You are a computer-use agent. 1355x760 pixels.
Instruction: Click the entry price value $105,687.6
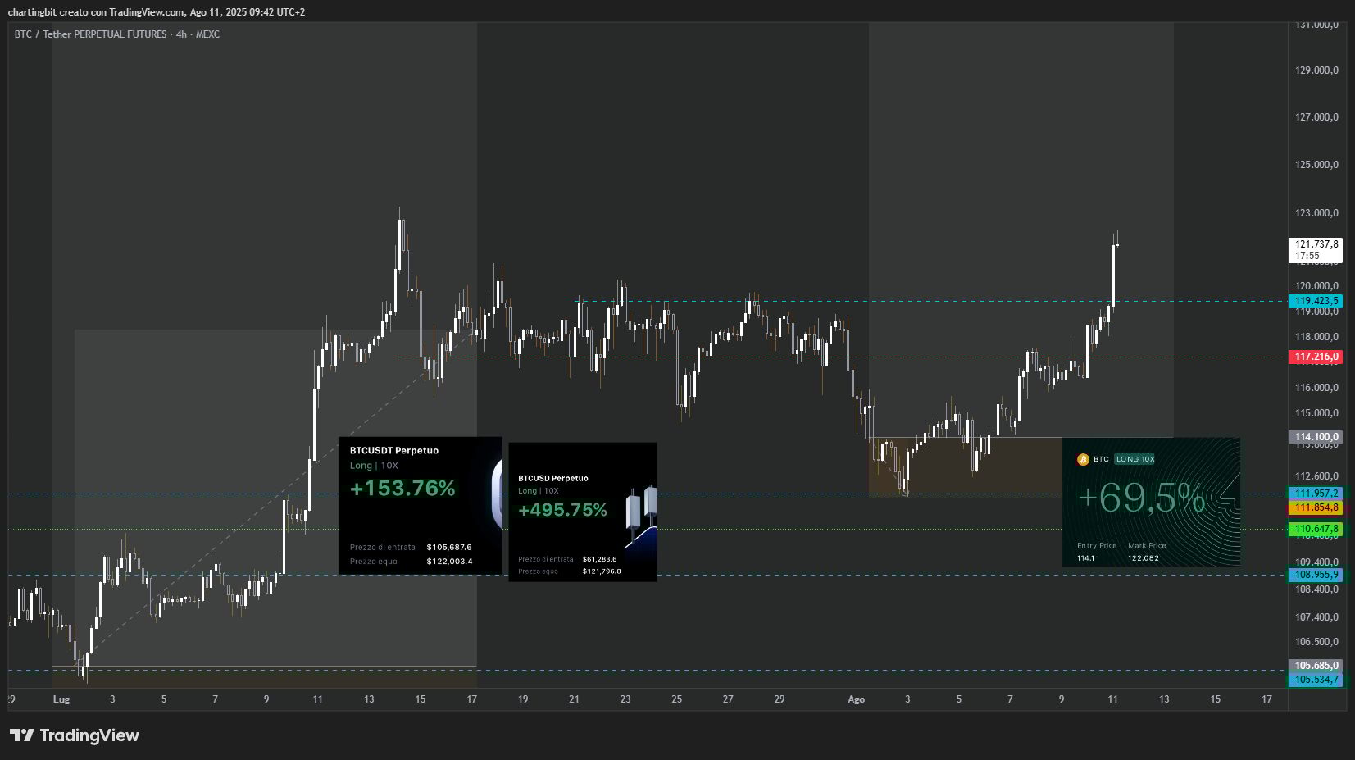click(x=449, y=547)
